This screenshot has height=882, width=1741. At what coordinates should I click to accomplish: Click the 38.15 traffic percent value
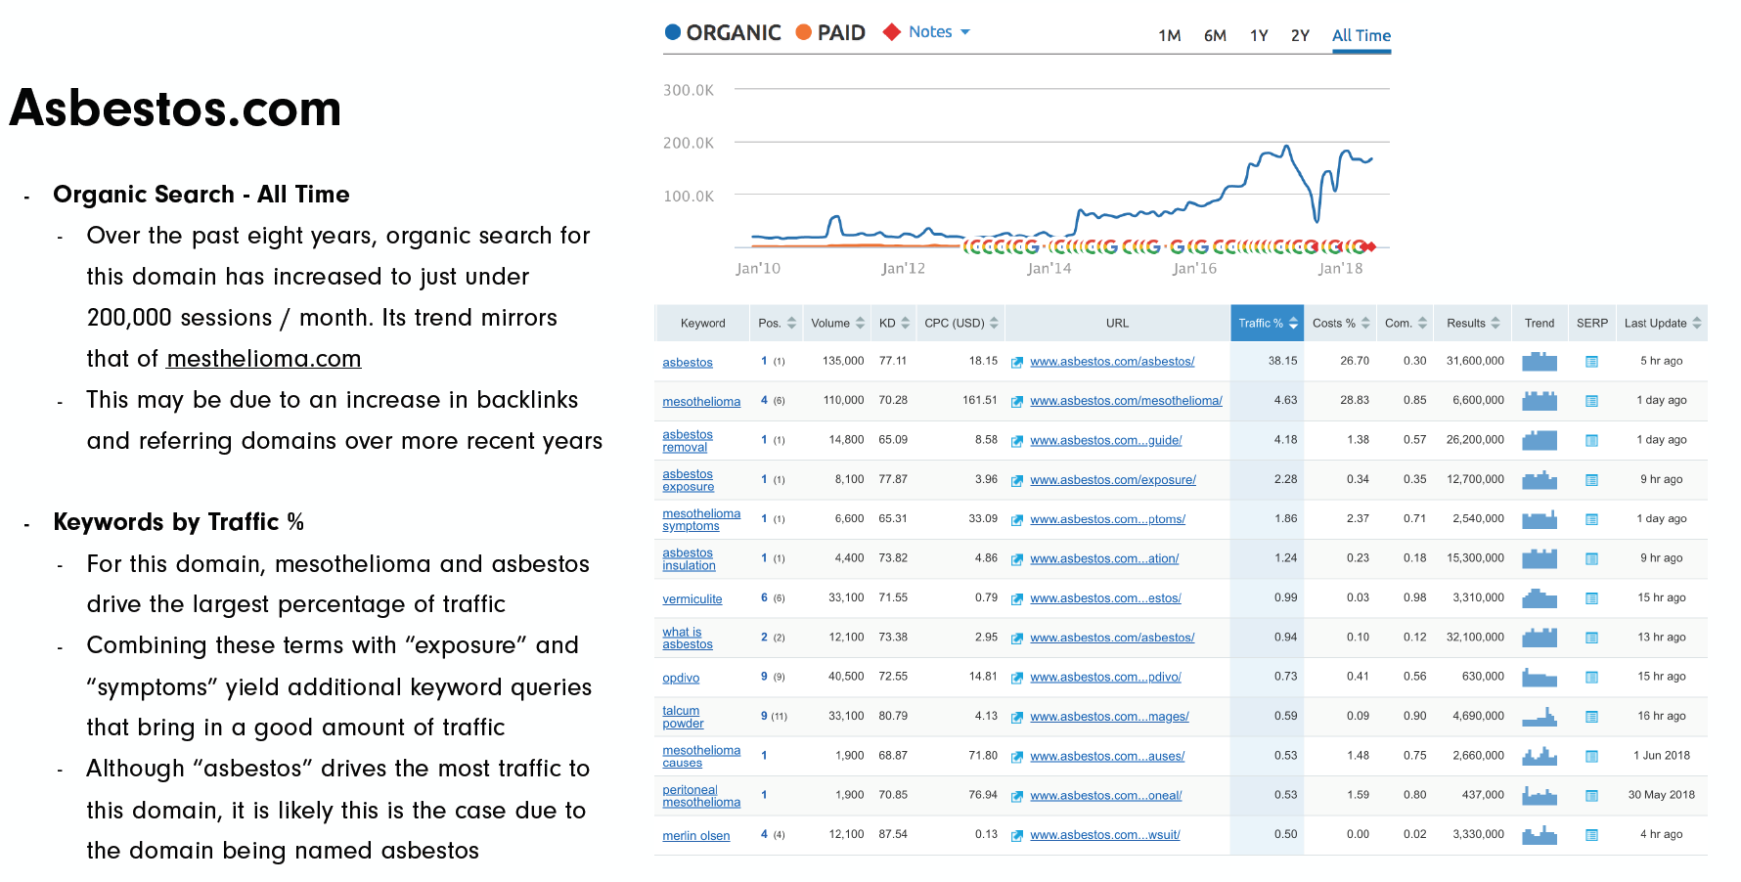(1283, 361)
